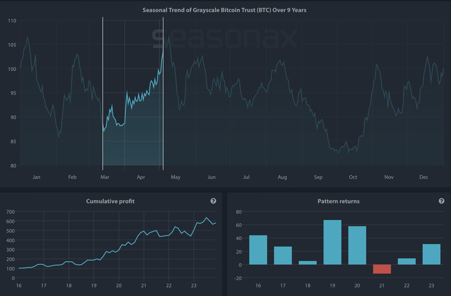Click the '500' value on Cumulative profit axis

pyautogui.click(x=11, y=231)
